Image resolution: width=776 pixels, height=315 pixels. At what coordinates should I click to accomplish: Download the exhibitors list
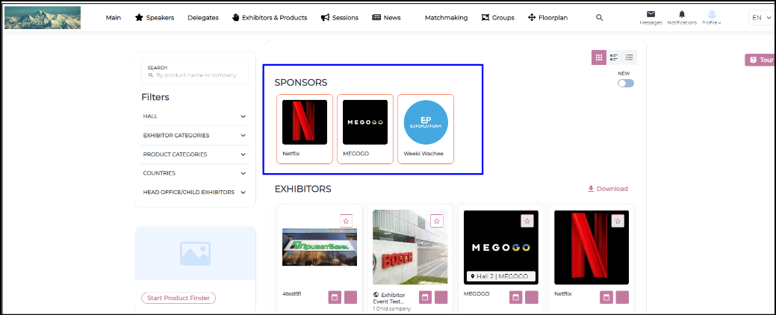(x=608, y=189)
